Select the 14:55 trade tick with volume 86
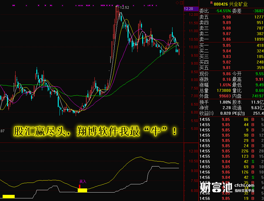The height and width of the screenshot is (201, 264). tap(231, 120)
